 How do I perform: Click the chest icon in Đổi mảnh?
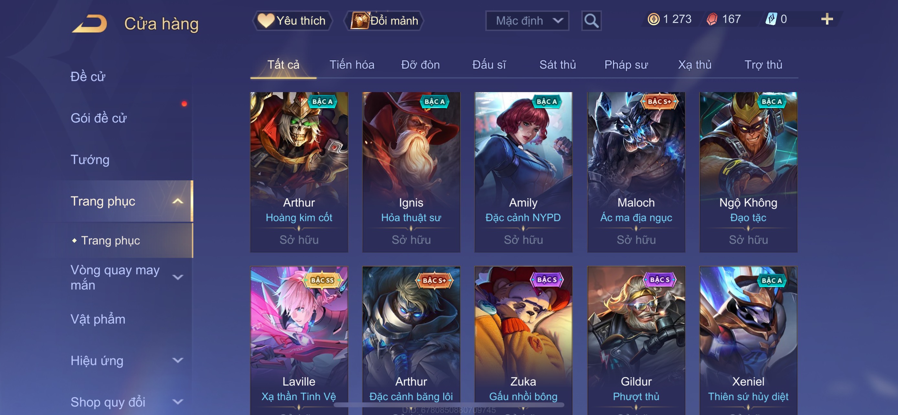point(359,21)
